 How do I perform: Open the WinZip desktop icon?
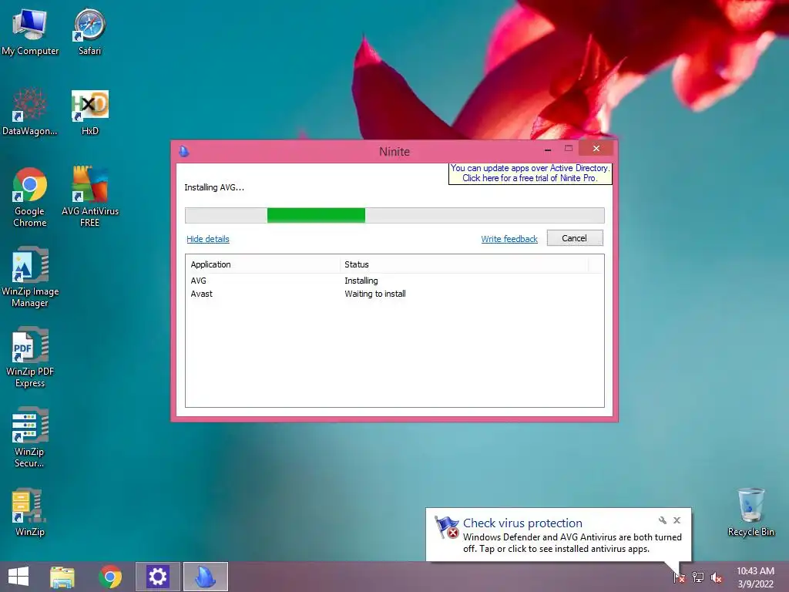pyautogui.click(x=30, y=513)
